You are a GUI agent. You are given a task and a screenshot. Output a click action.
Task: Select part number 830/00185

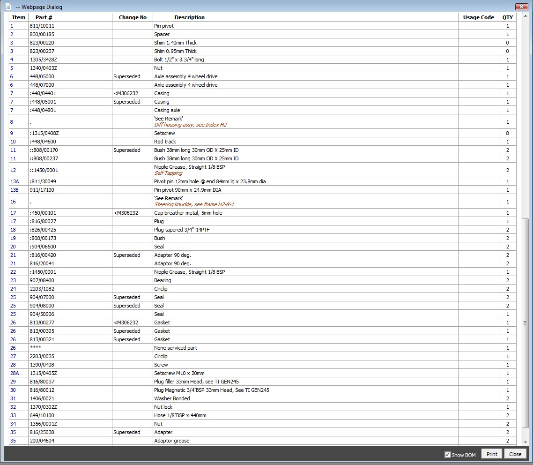[42, 34]
